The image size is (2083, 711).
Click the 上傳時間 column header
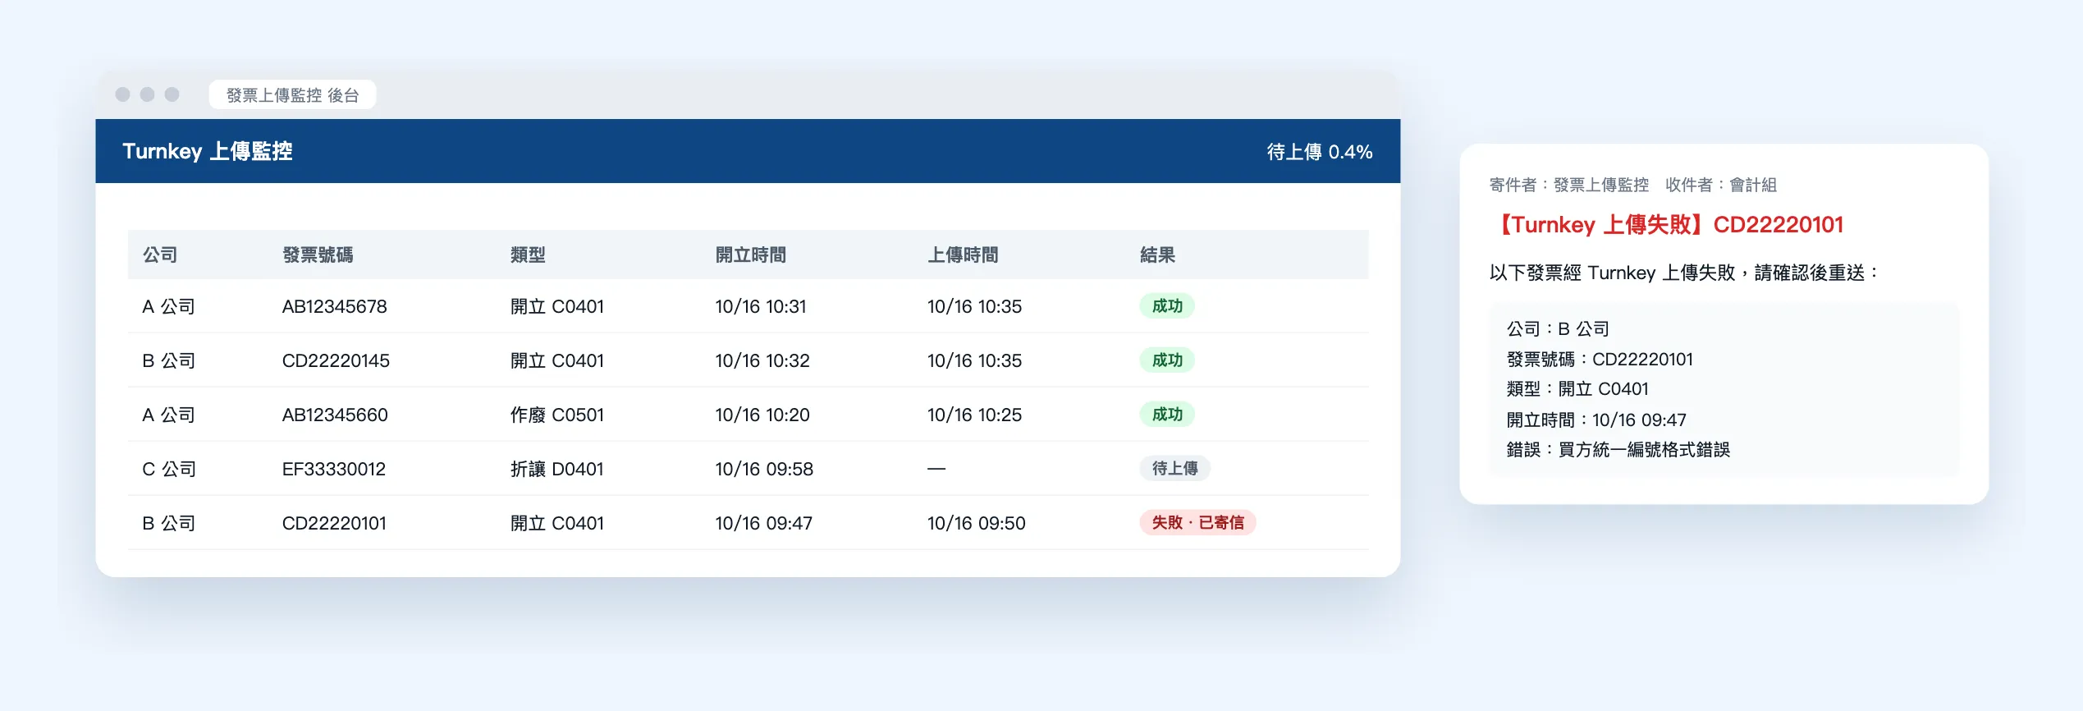(x=963, y=255)
